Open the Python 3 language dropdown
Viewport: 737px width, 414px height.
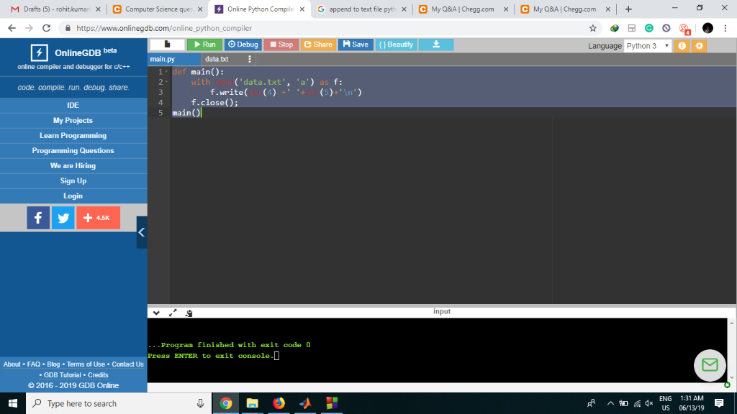(x=648, y=45)
